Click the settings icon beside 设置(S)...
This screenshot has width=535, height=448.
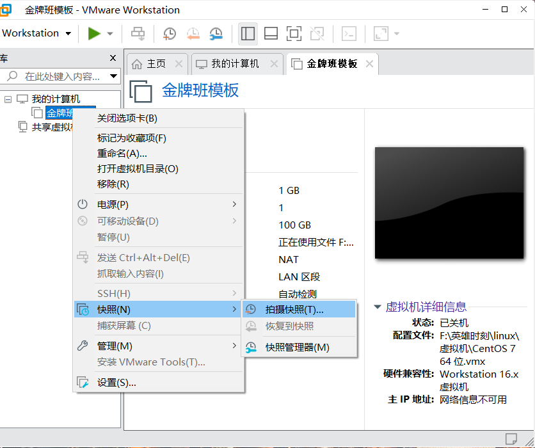click(83, 383)
